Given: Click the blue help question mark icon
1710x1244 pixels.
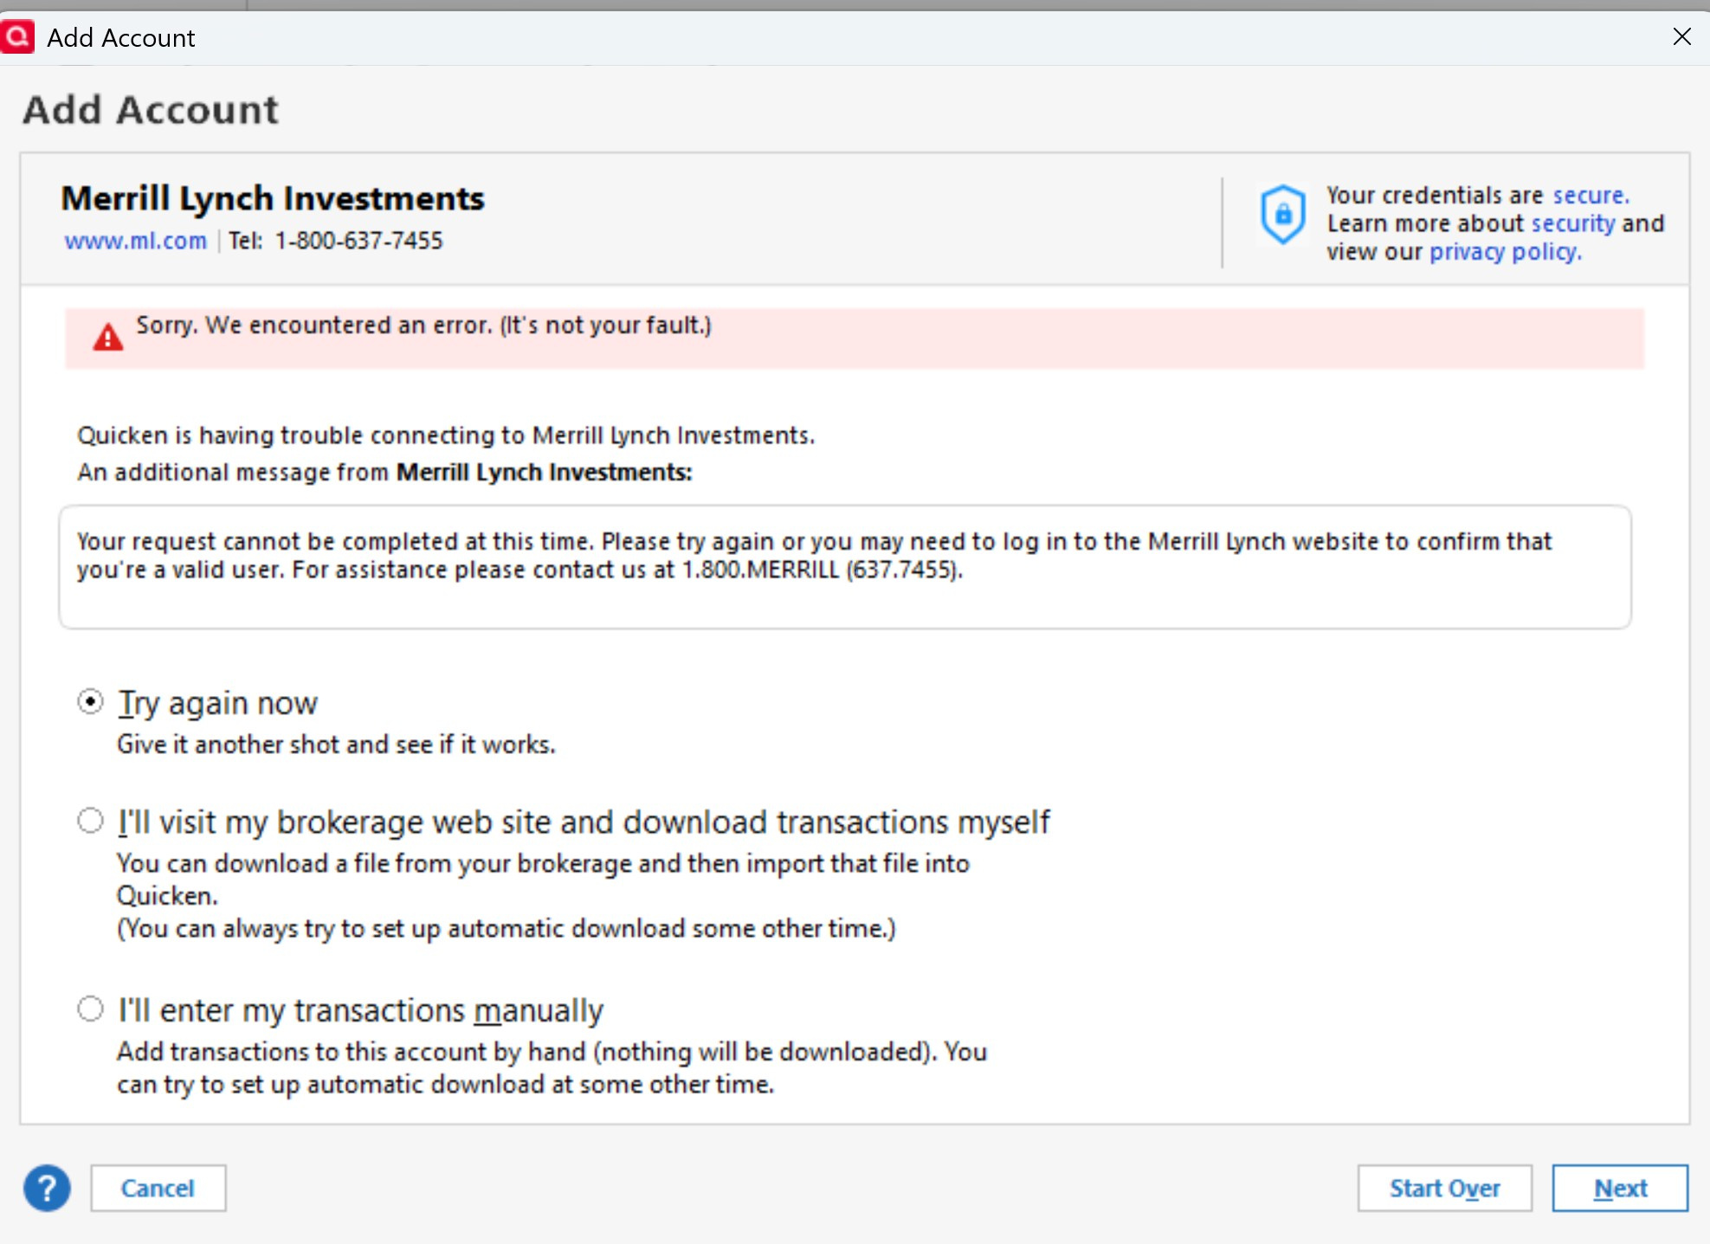Looking at the screenshot, I should [x=47, y=1188].
